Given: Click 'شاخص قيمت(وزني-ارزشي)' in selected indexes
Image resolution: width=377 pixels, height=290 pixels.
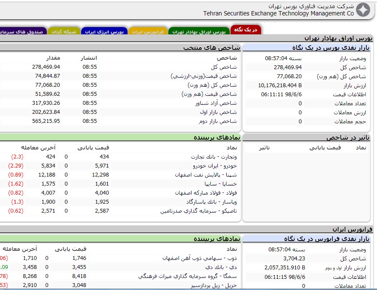Looking at the screenshot, I should (x=204, y=76).
